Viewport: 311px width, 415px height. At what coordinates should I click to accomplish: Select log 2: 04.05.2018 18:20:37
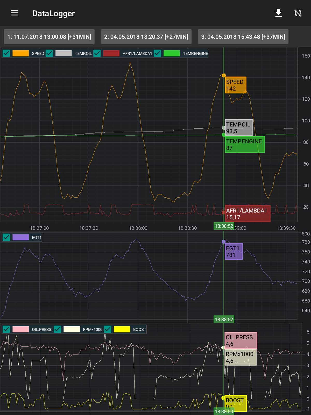pyautogui.click(x=146, y=37)
